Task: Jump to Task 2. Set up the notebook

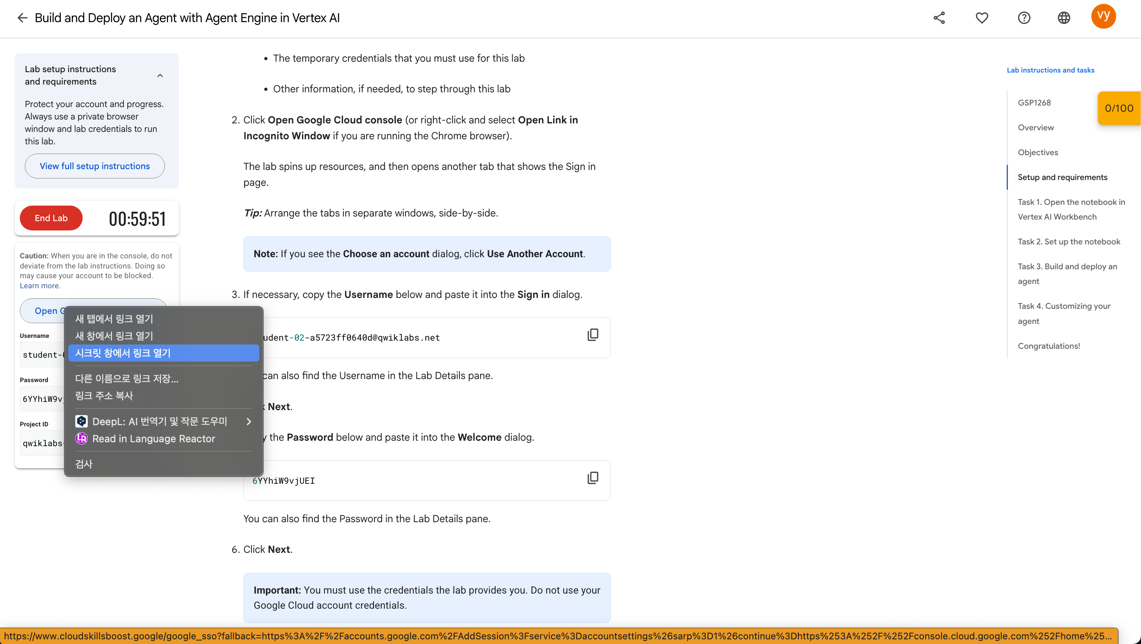Action: pos(1068,241)
